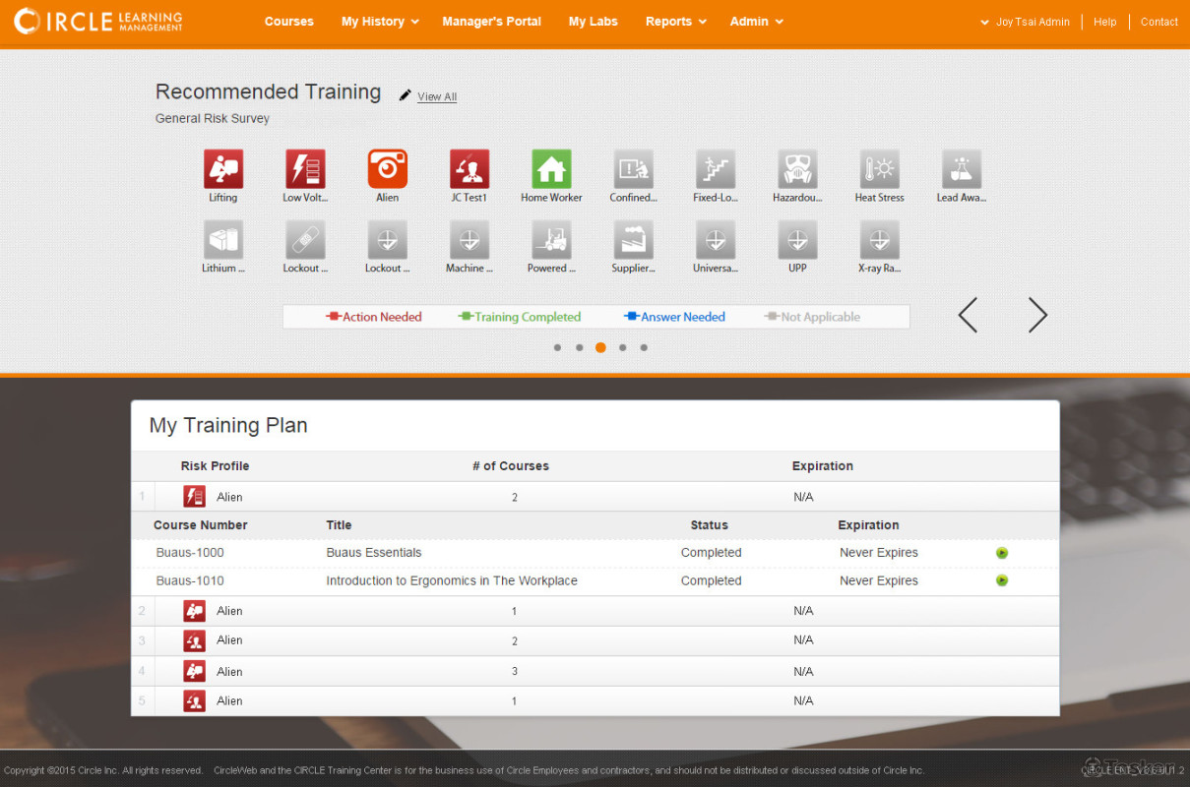Go to My Labs in navigation
This screenshot has width=1190, height=787.
[x=593, y=22]
